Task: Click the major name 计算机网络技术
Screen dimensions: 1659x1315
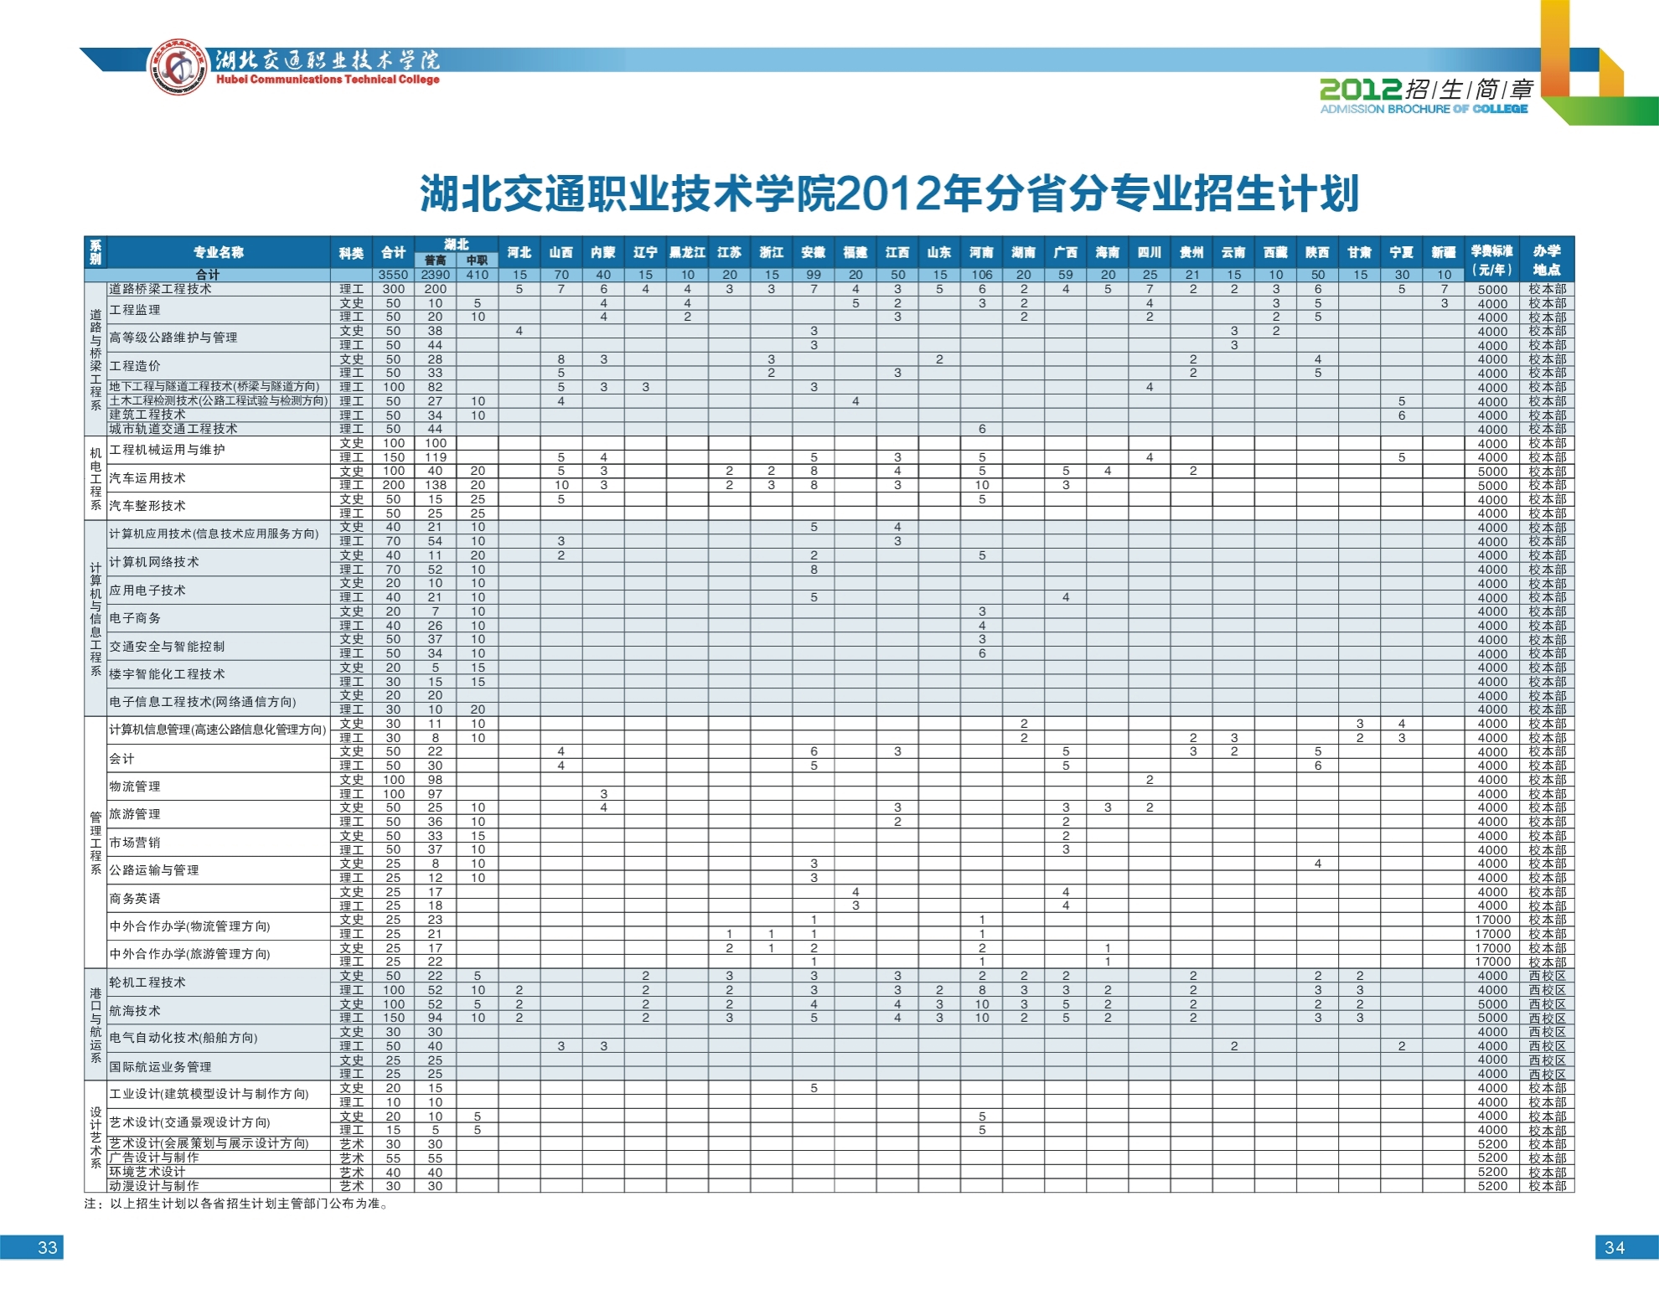Action: (154, 562)
